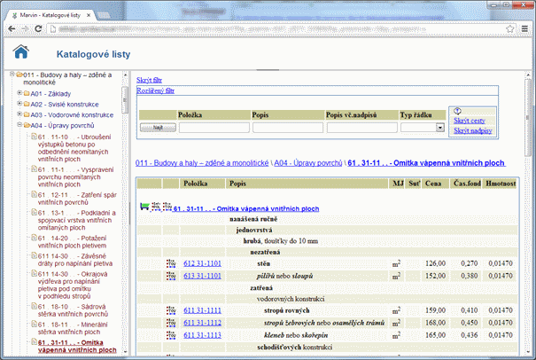Viewport: 536px width, 360px height.
Task: Click the Čas.fond value 0,436
Action: [x=469, y=335]
